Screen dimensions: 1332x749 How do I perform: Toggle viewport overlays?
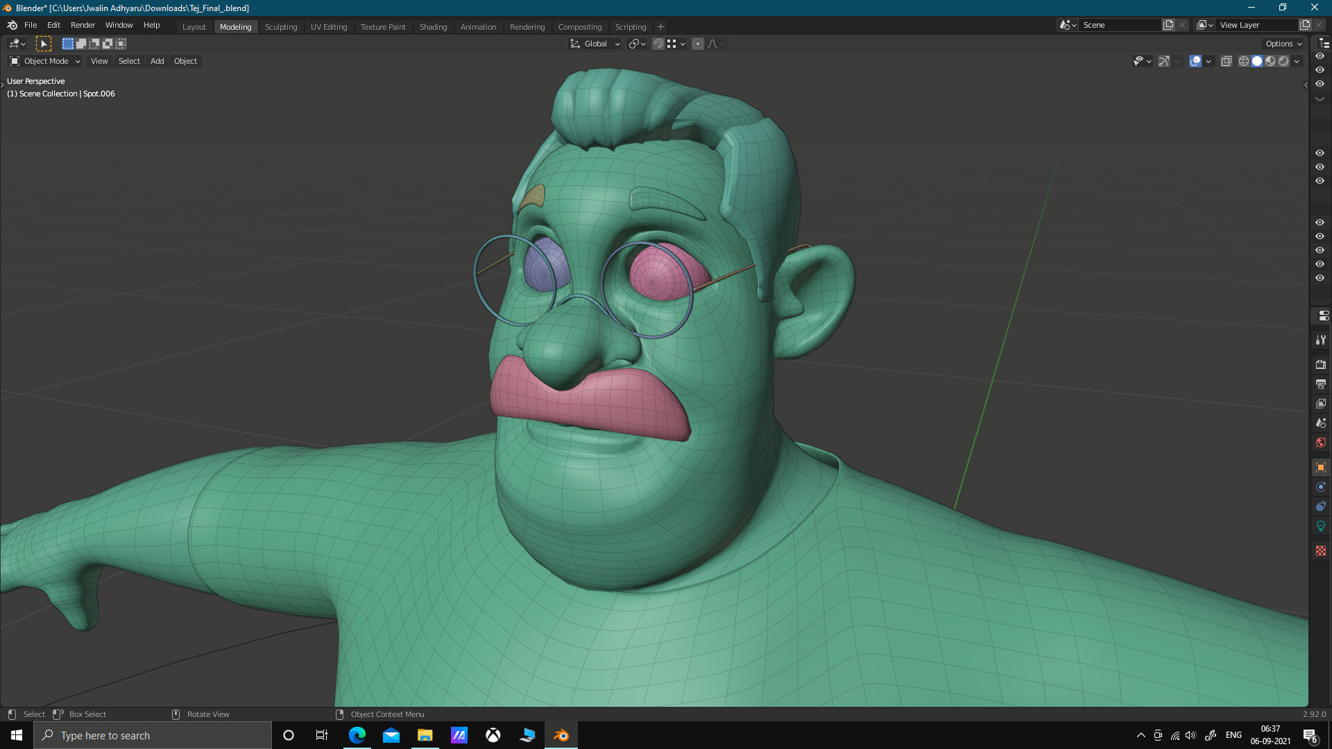(1195, 61)
